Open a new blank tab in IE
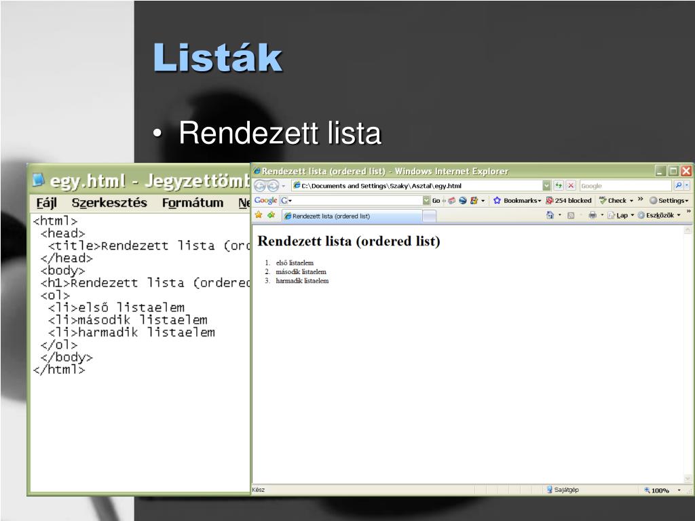The image size is (695, 521). [x=429, y=216]
